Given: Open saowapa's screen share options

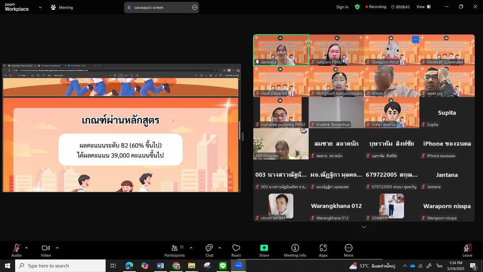Looking at the screenshot, I should [x=195, y=7].
